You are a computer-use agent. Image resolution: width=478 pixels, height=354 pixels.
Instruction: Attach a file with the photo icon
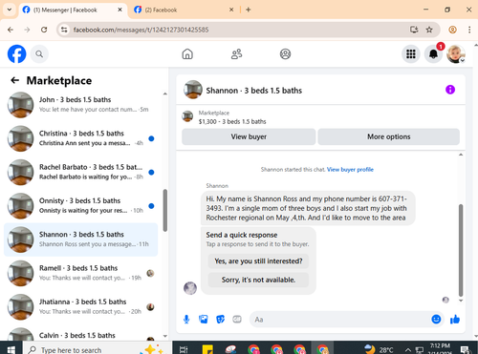click(204, 319)
